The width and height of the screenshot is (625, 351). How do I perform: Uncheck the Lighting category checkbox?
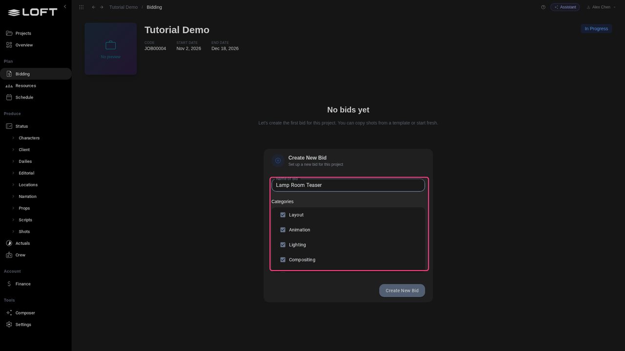click(283, 245)
